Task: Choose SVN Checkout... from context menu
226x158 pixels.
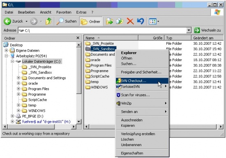Action: click(x=142, y=81)
